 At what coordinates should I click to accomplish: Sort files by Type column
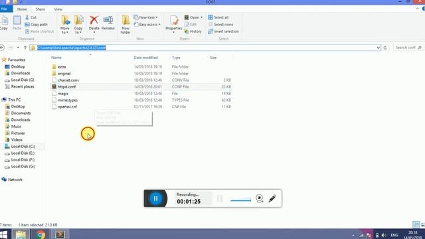click(x=176, y=58)
